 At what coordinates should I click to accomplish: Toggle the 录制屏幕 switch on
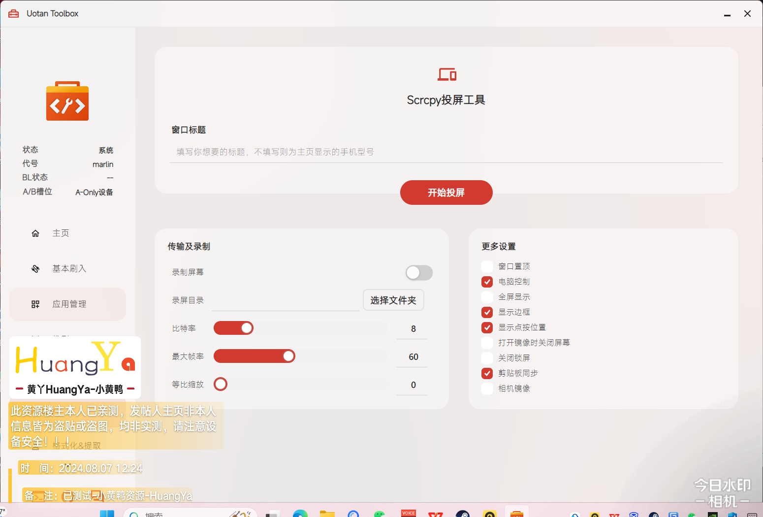pos(419,273)
